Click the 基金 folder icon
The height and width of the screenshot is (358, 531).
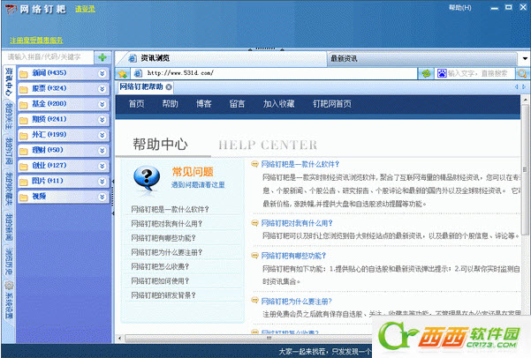(x=23, y=104)
